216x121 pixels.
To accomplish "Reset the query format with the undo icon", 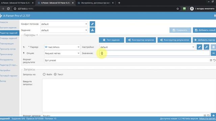I will click(x=208, y=116).
